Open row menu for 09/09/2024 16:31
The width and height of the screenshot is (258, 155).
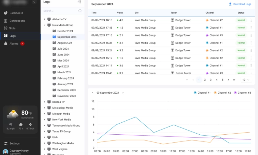(251, 43)
